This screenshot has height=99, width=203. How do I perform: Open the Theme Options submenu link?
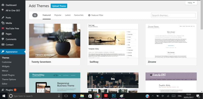pyautogui.click(x=9, y=79)
